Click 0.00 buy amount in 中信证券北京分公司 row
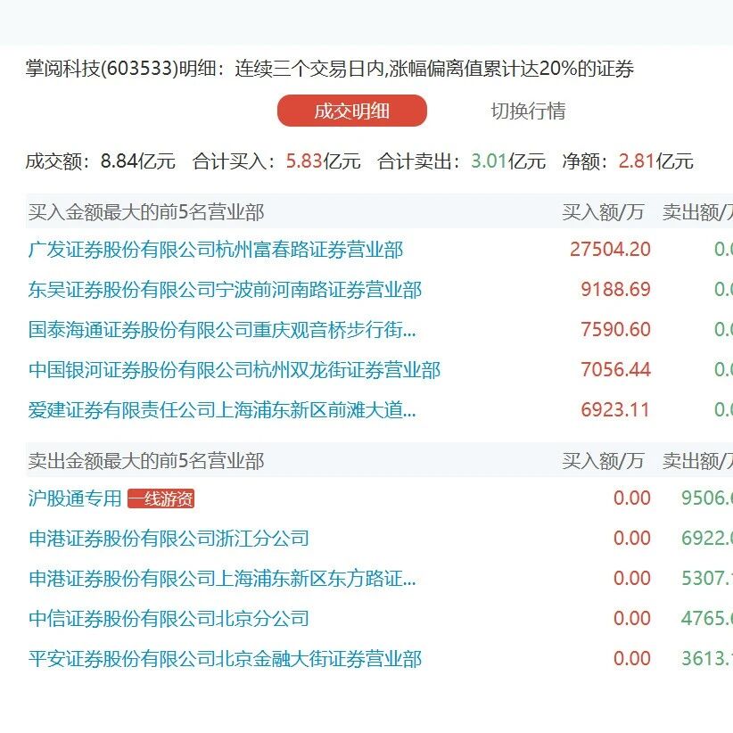Viewport: 733px width, 733px height. tap(632, 619)
